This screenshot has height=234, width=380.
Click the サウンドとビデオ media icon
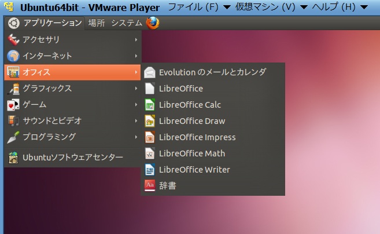point(13,120)
